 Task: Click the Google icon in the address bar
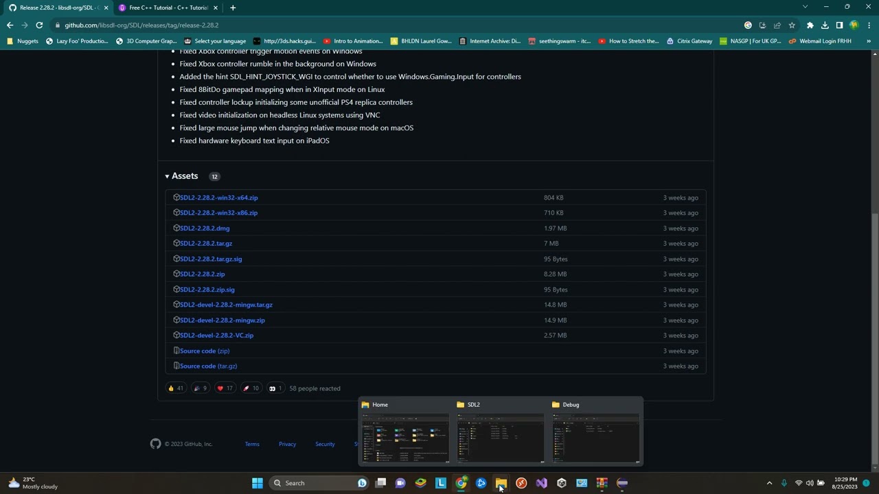click(748, 25)
